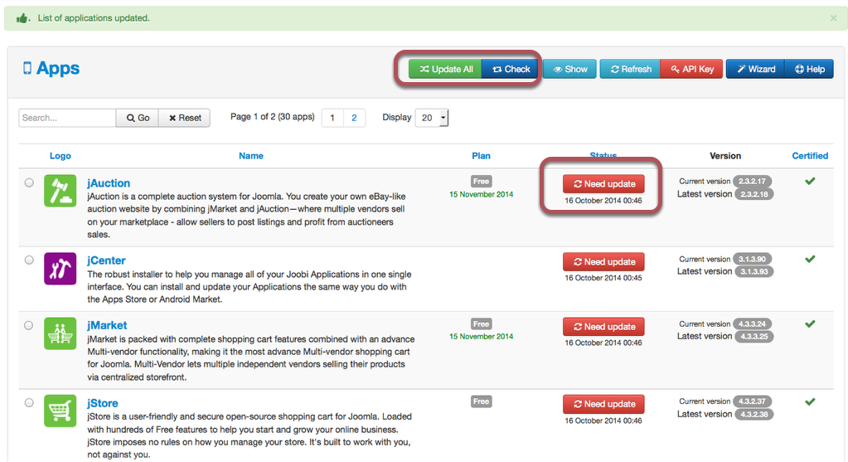Click the Free plan badge for jStore
848x462 pixels.
pos(481,401)
